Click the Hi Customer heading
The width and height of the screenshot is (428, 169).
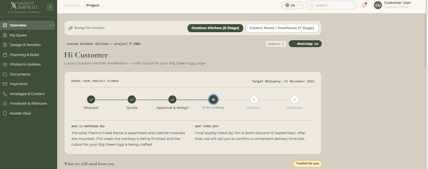(x=86, y=55)
